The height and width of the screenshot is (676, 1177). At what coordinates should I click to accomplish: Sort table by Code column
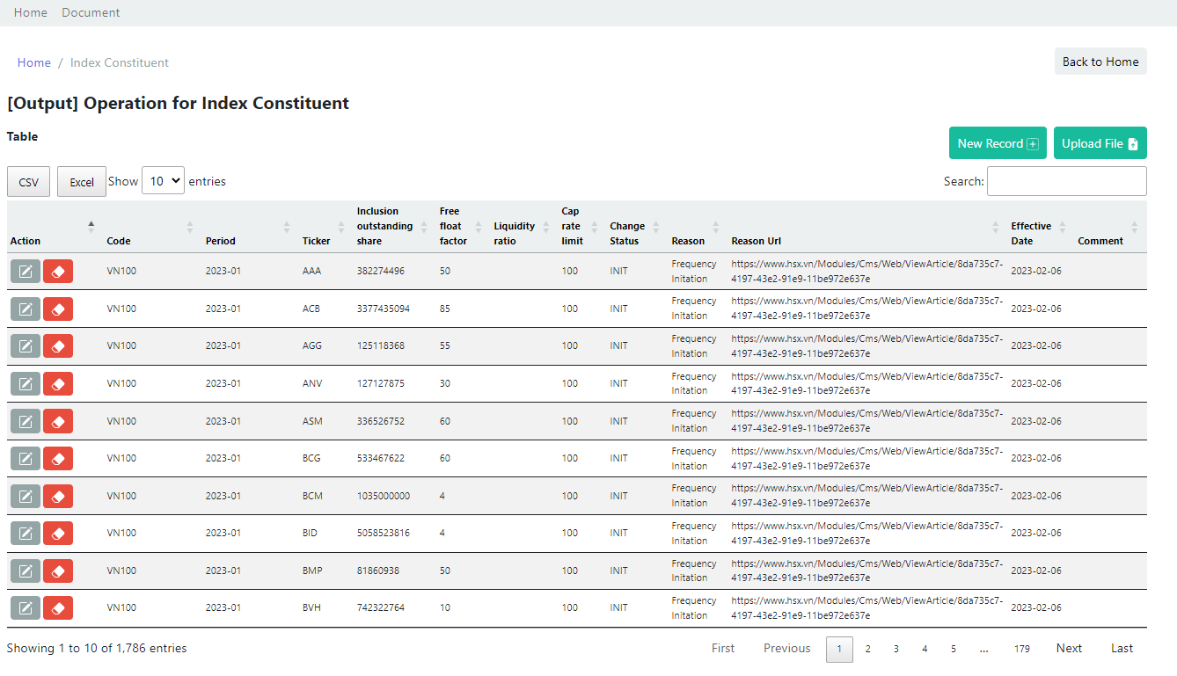click(x=151, y=227)
